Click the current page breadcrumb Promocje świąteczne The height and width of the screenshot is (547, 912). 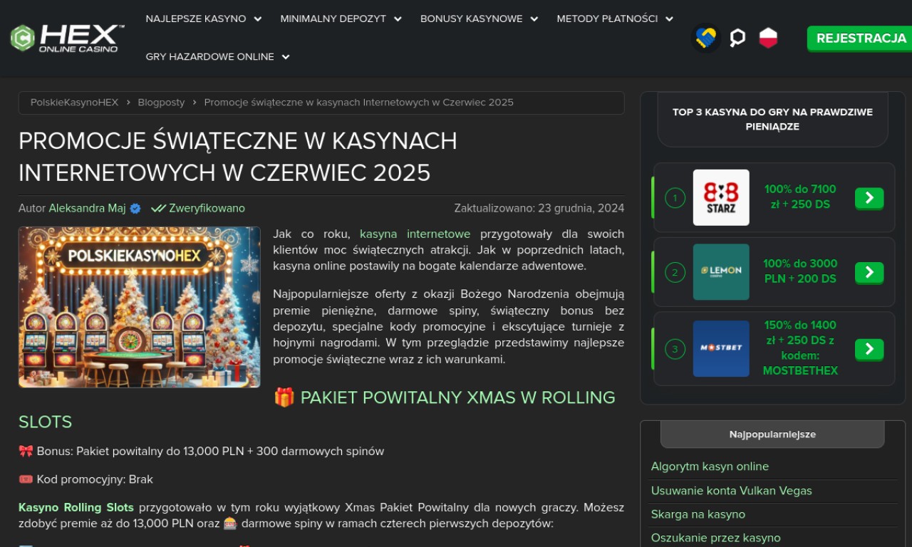pos(358,103)
